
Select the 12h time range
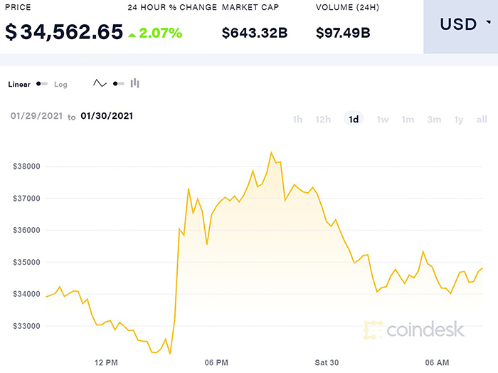[x=323, y=119]
